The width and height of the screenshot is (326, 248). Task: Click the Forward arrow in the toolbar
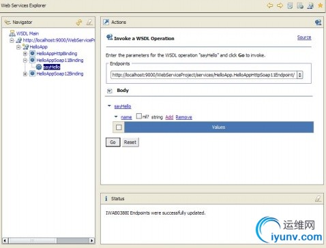click(280, 5)
